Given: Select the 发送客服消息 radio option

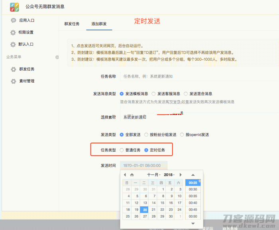Looking at the screenshot, I should (154, 94).
